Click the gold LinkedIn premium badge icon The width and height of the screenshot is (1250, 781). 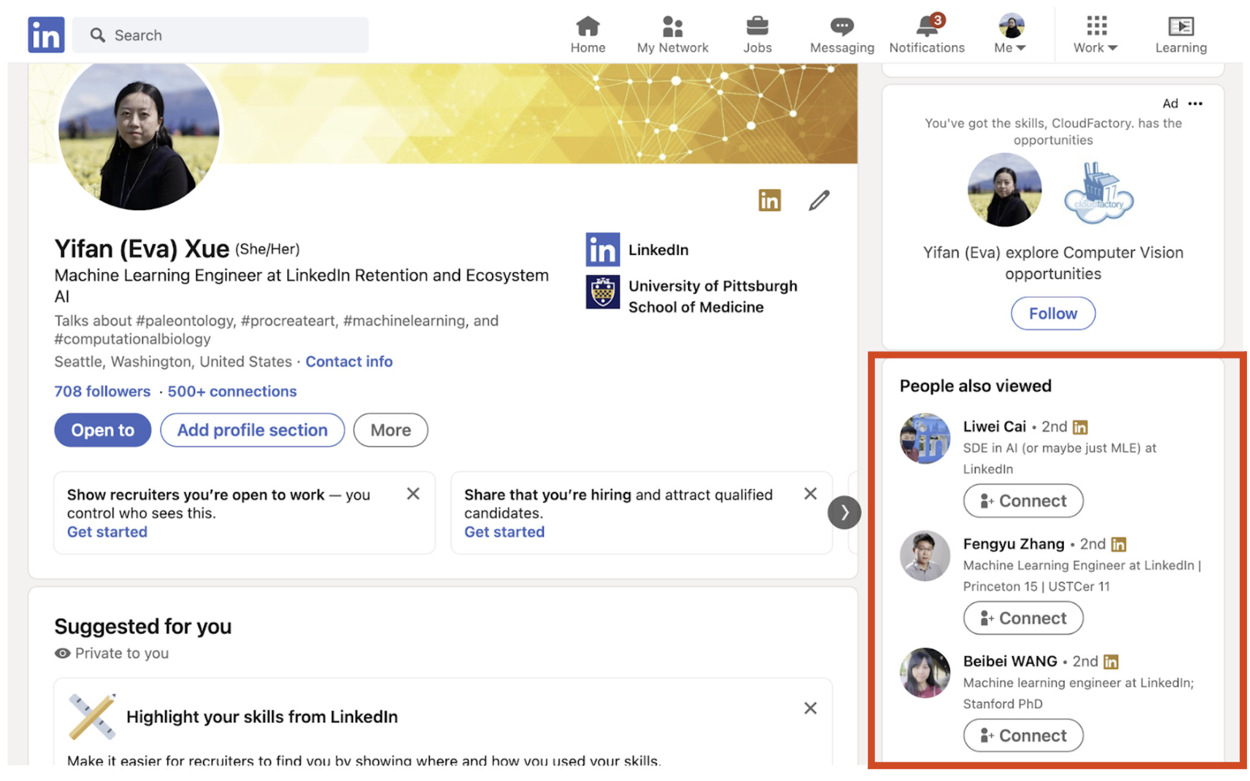770,200
